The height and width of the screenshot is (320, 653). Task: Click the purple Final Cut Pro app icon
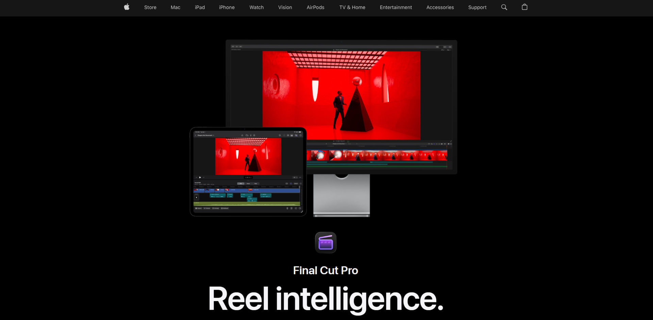[325, 243]
